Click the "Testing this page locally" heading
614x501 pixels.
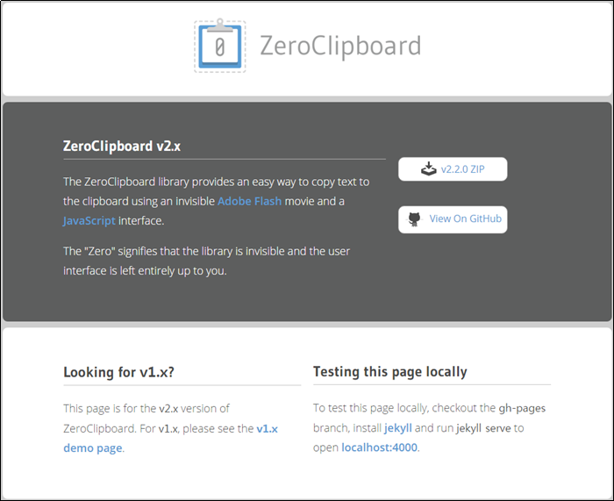(x=390, y=371)
